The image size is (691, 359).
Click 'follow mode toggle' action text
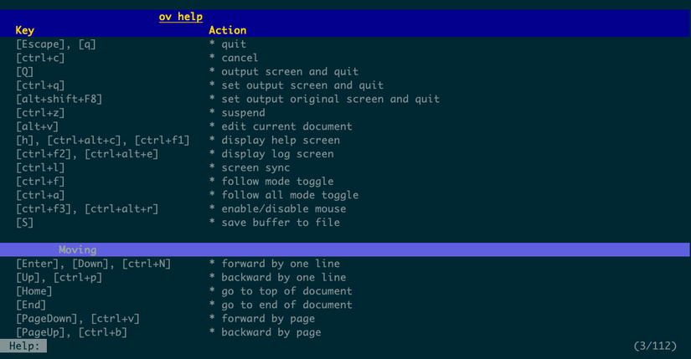click(277, 182)
